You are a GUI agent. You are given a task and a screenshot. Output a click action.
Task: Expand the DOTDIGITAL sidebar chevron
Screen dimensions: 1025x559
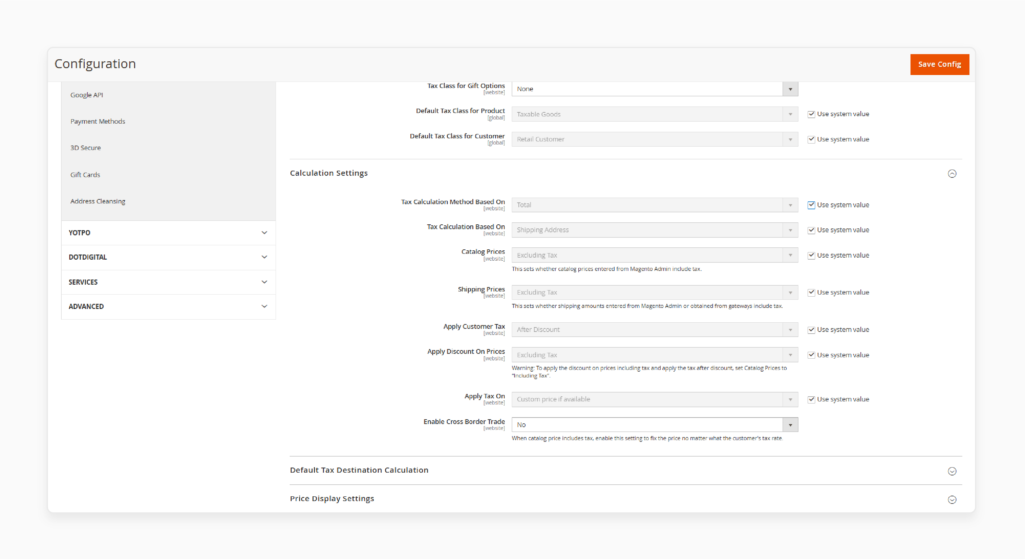pos(264,257)
